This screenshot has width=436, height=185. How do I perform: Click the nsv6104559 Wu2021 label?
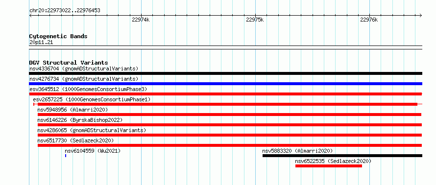[x=93, y=151]
